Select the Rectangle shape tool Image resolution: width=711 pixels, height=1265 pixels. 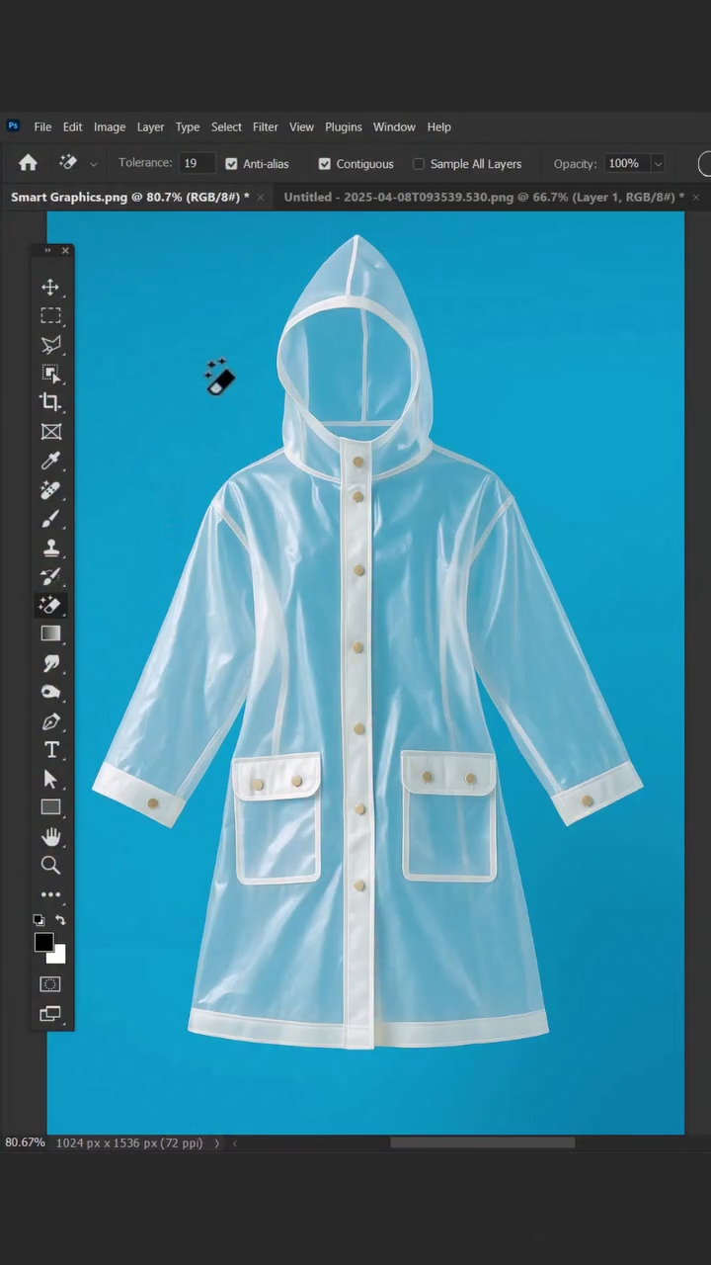pyautogui.click(x=50, y=807)
